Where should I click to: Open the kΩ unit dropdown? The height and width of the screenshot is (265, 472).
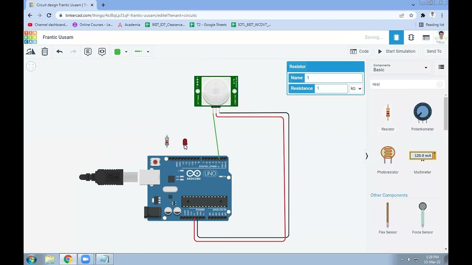tap(356, 88)
